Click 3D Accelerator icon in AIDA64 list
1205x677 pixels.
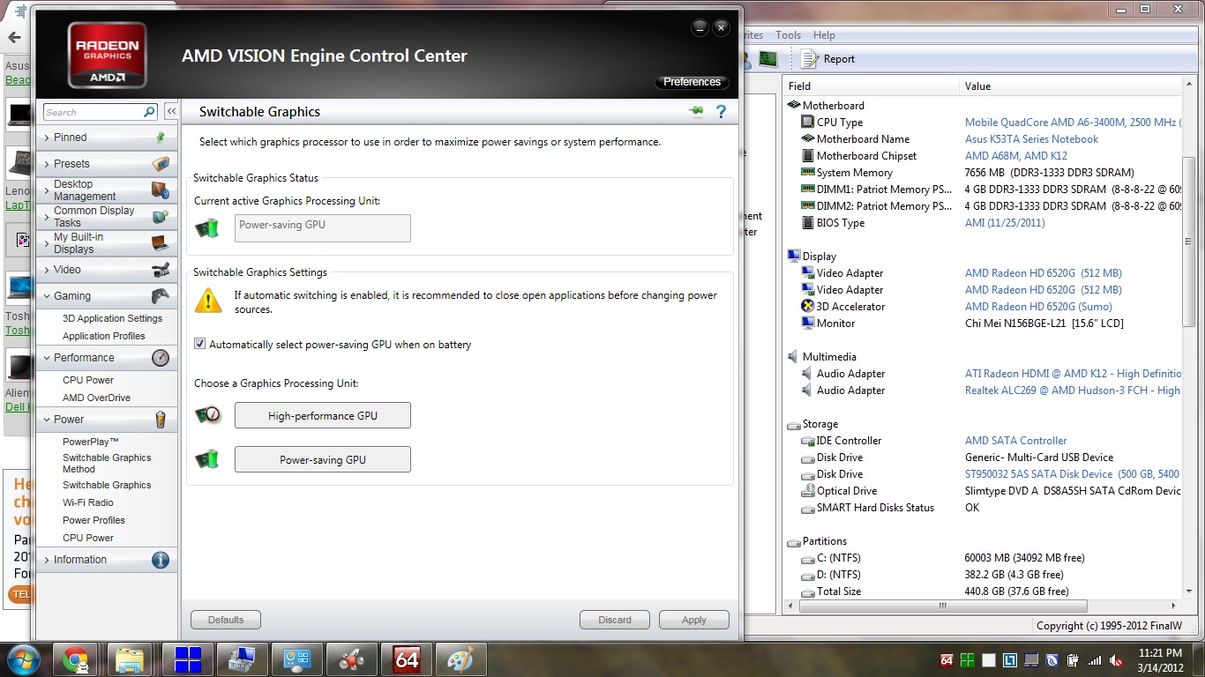pos(807,307)
